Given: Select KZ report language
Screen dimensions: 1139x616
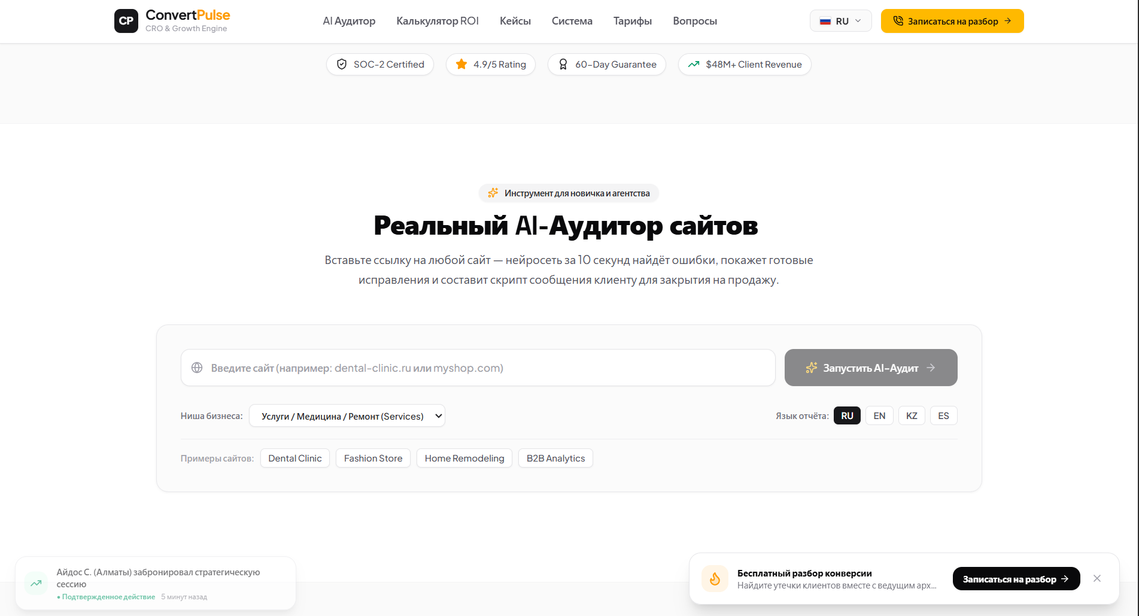Looking at the screenshot, I should (x=912, y=415).
